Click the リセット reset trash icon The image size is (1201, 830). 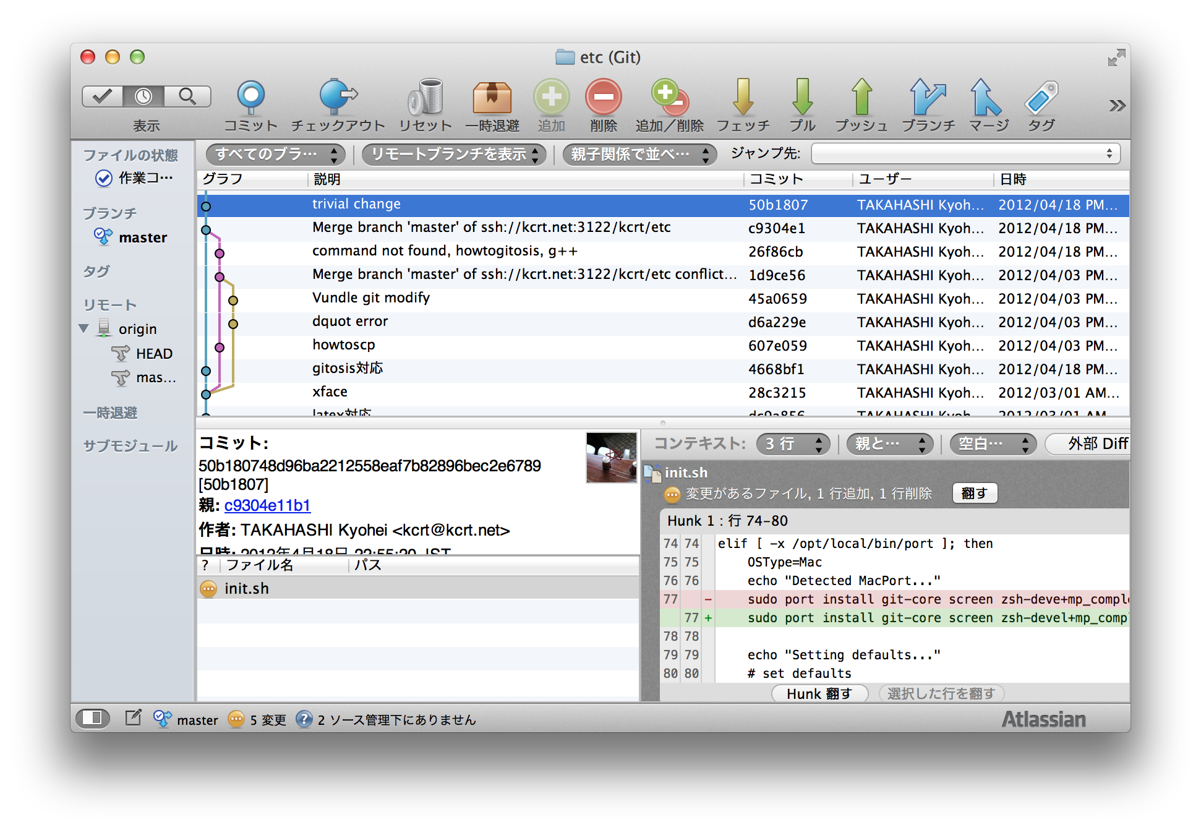[x=425, y=97]
